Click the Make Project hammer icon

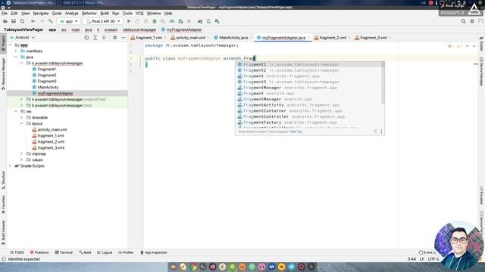click(51, 21)
